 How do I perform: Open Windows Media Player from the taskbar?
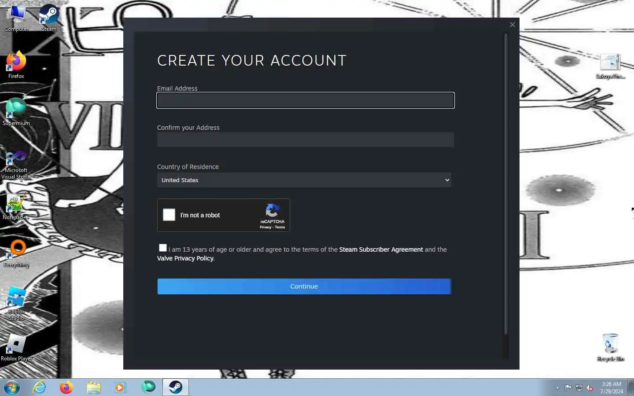(x=120, y=387)
